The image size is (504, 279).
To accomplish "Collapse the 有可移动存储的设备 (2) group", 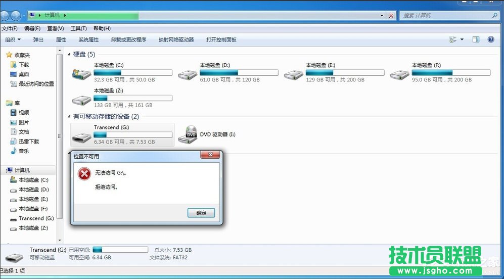I will (69, 117).
